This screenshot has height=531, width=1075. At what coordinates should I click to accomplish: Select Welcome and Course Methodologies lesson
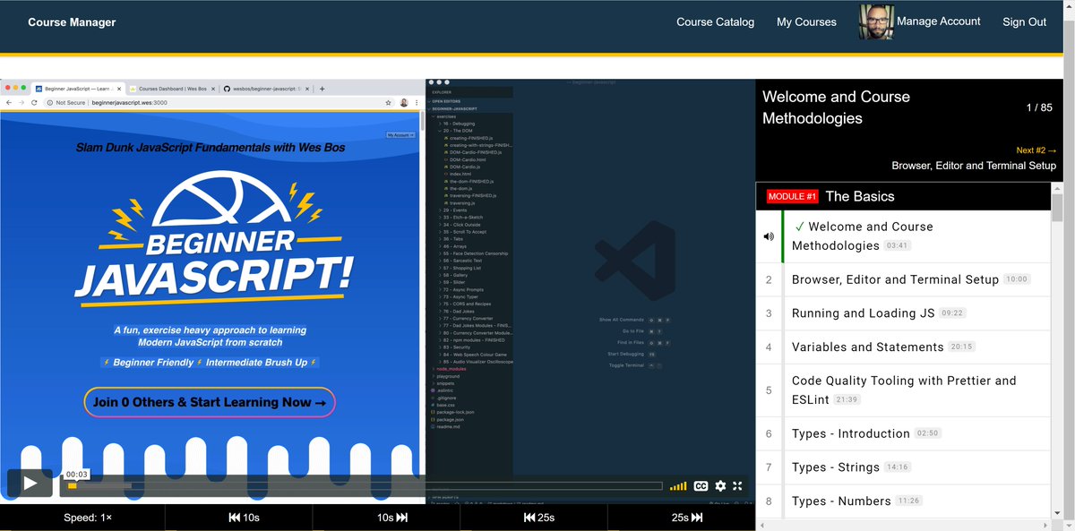tap(916, 236)
